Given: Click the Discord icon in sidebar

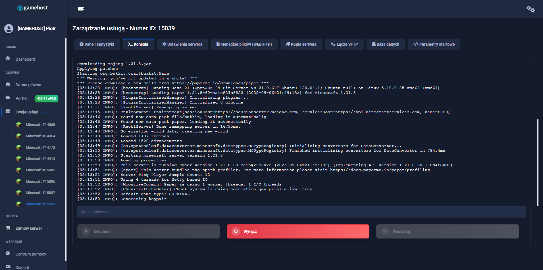Looking at the screenshot, I should point(8,267).
